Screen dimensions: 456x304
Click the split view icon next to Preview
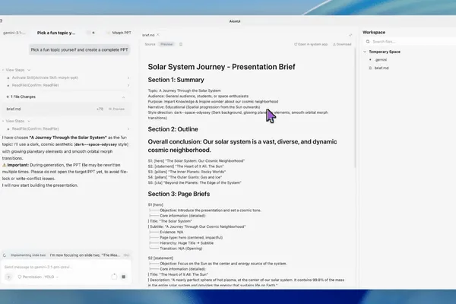pos(181,44)
